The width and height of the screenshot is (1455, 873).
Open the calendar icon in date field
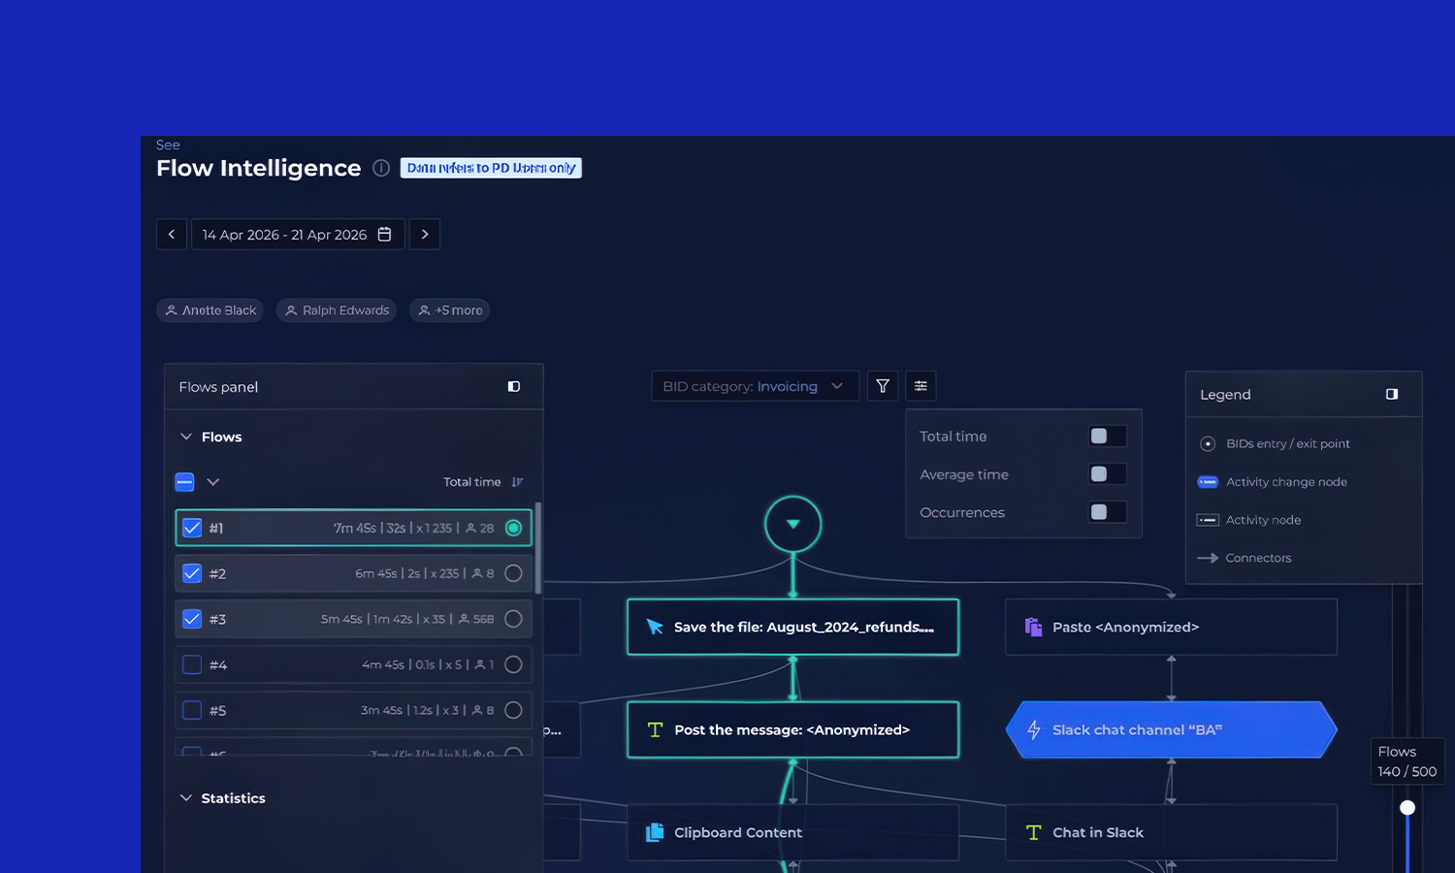tap(384, 234)
